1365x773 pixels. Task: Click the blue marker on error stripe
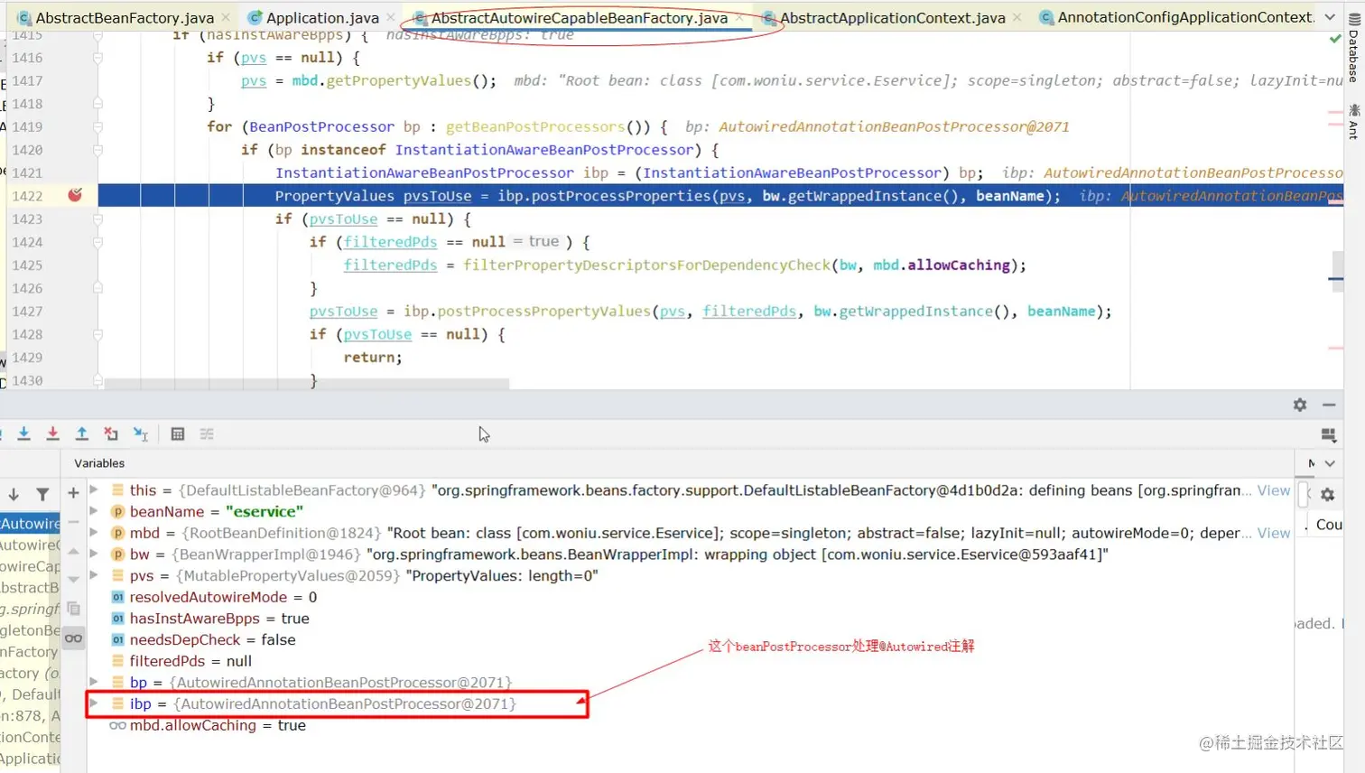point(1336,279)
